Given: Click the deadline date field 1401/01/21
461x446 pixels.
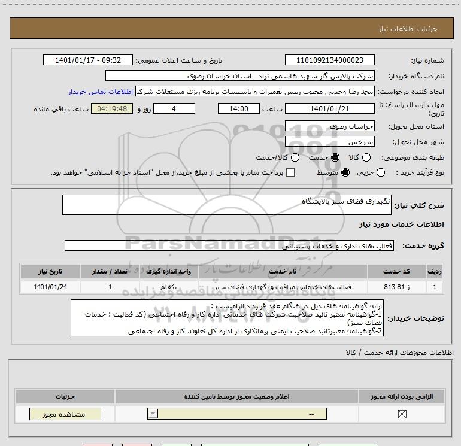Looking at the screenshot, I should coord(329,108).
